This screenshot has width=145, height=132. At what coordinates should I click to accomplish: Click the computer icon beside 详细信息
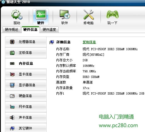click(x=52, y=42)
